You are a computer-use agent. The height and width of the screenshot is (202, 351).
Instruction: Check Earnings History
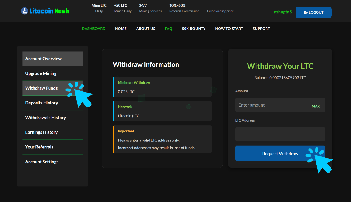[x=42, y=132]
